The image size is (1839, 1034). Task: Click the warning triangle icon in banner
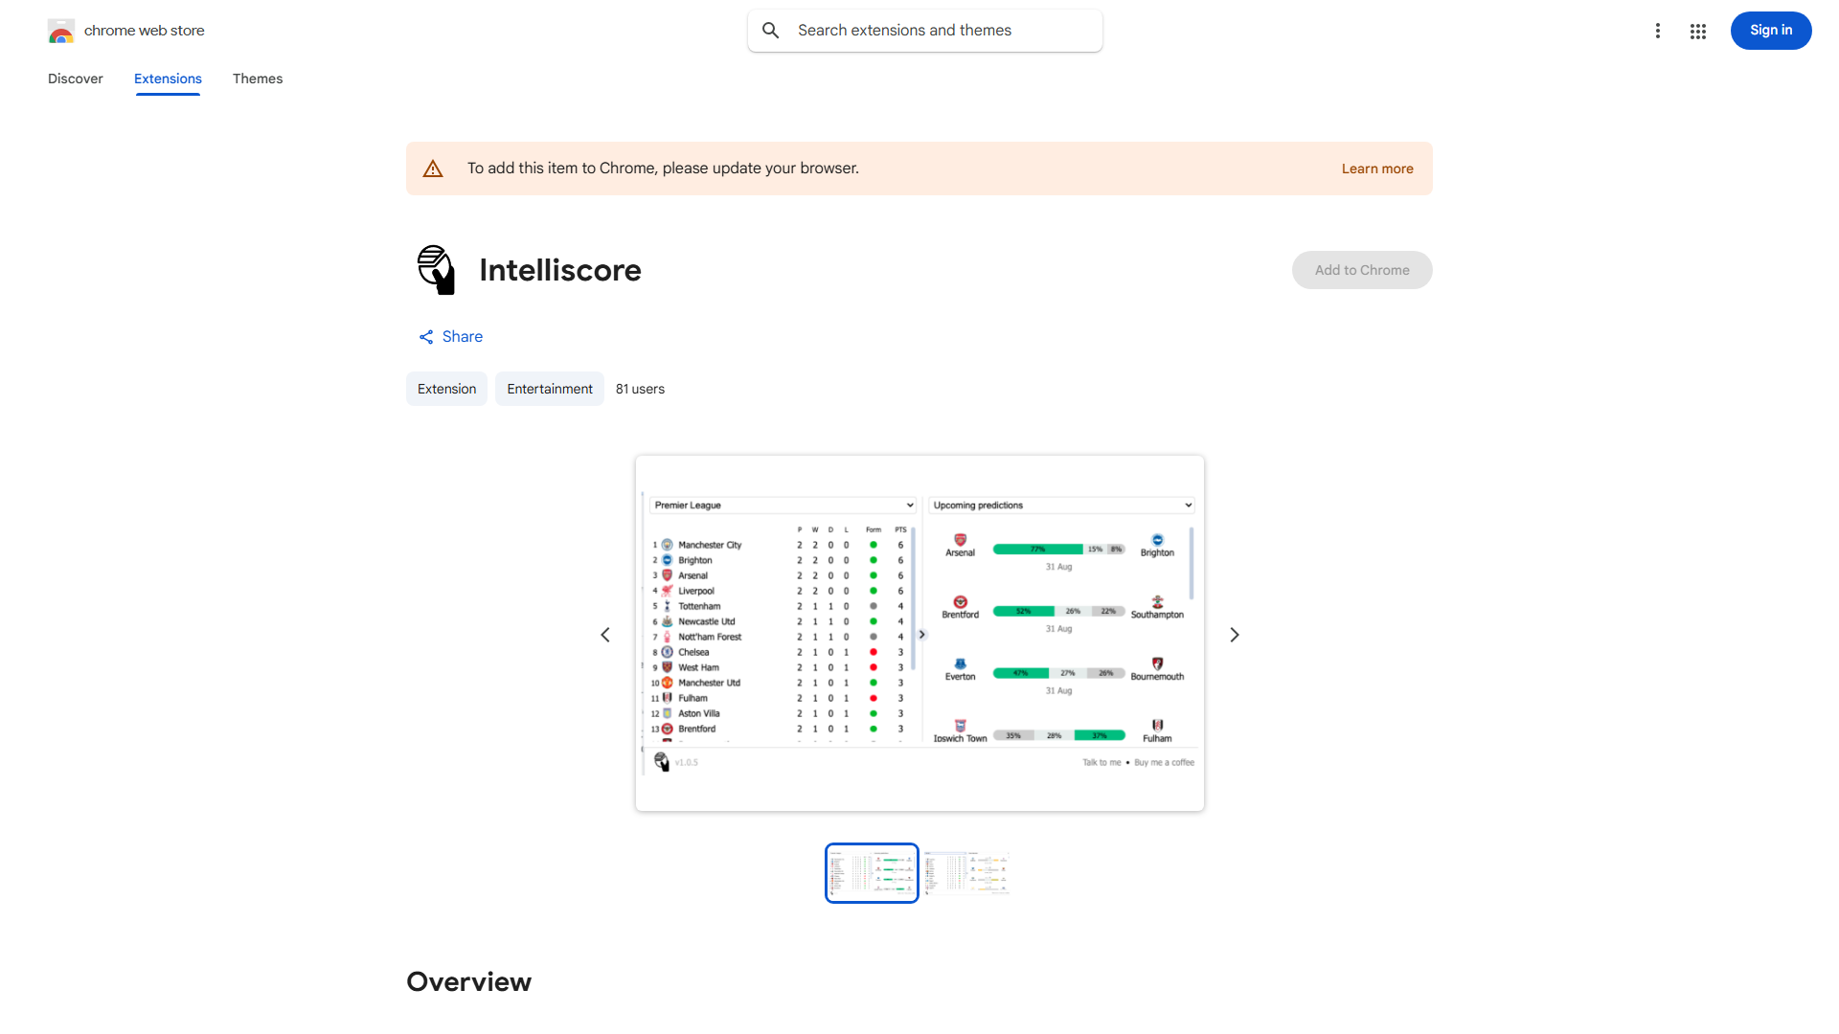click(433, 169)
